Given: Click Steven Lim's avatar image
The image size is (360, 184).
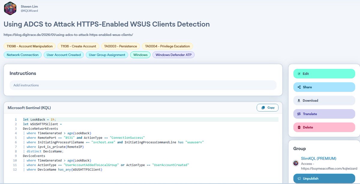Looking at the screenshot, I should click(x=10, y=8).
